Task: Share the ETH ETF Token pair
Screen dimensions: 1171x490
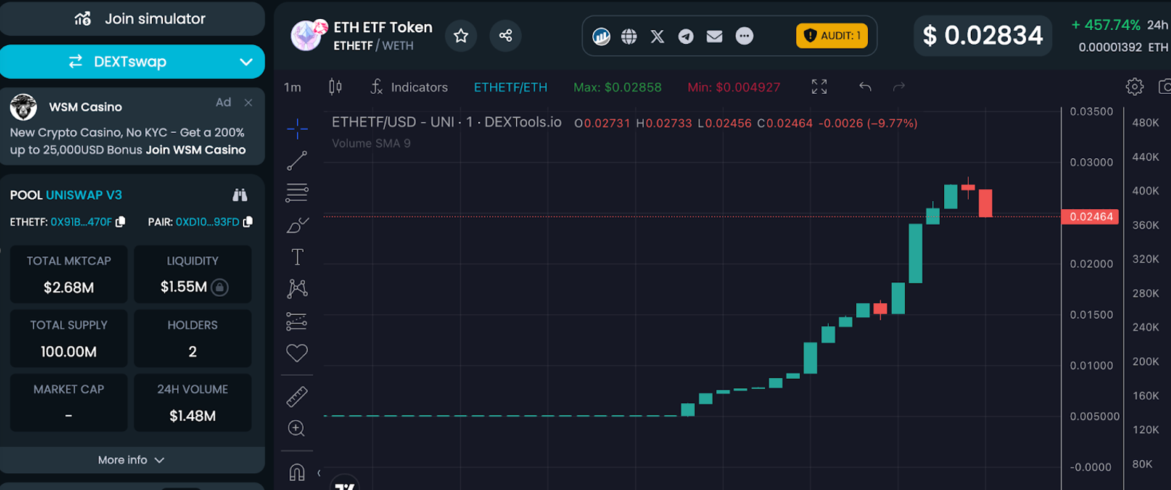Action: (x=505, y=36)
